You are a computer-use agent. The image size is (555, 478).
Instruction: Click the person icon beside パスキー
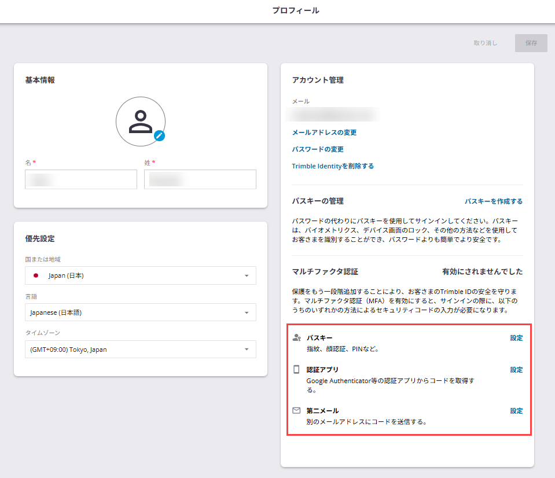297,337
